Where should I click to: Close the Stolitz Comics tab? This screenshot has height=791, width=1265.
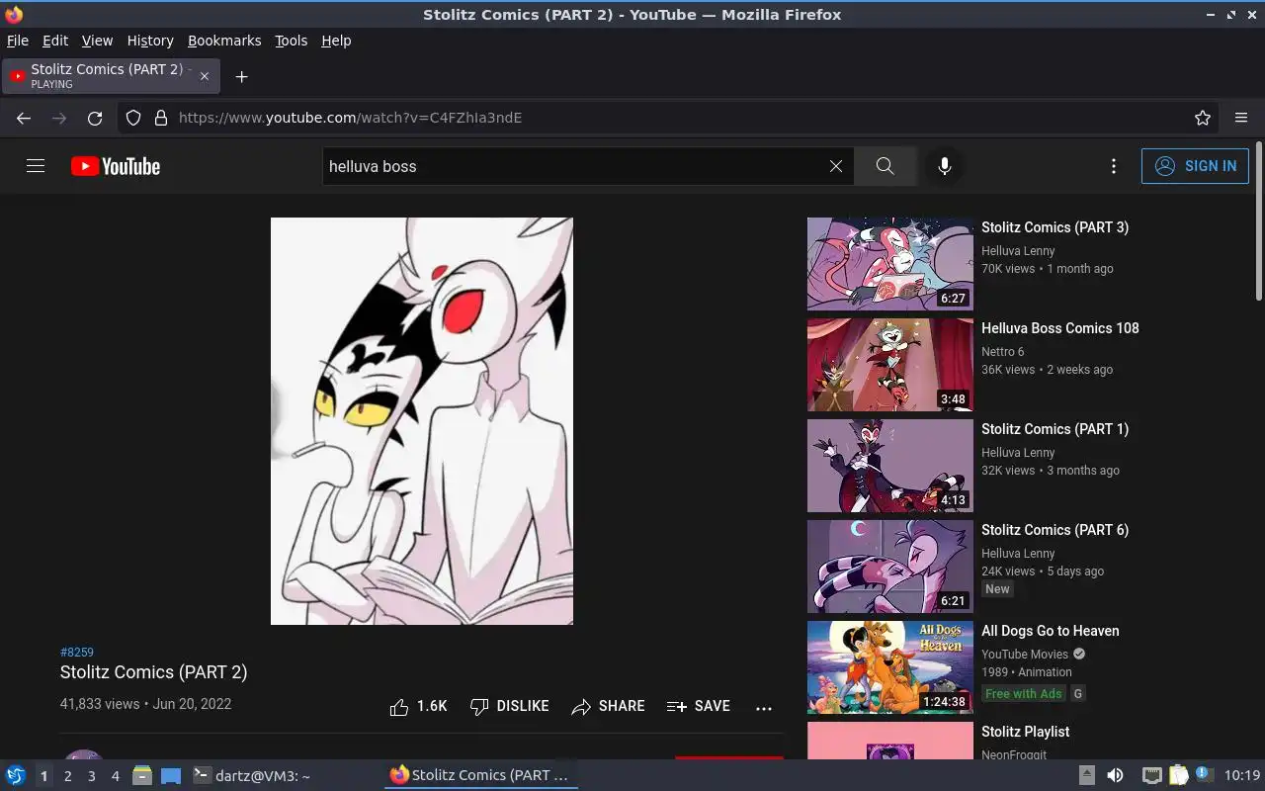tap(205, 76)
